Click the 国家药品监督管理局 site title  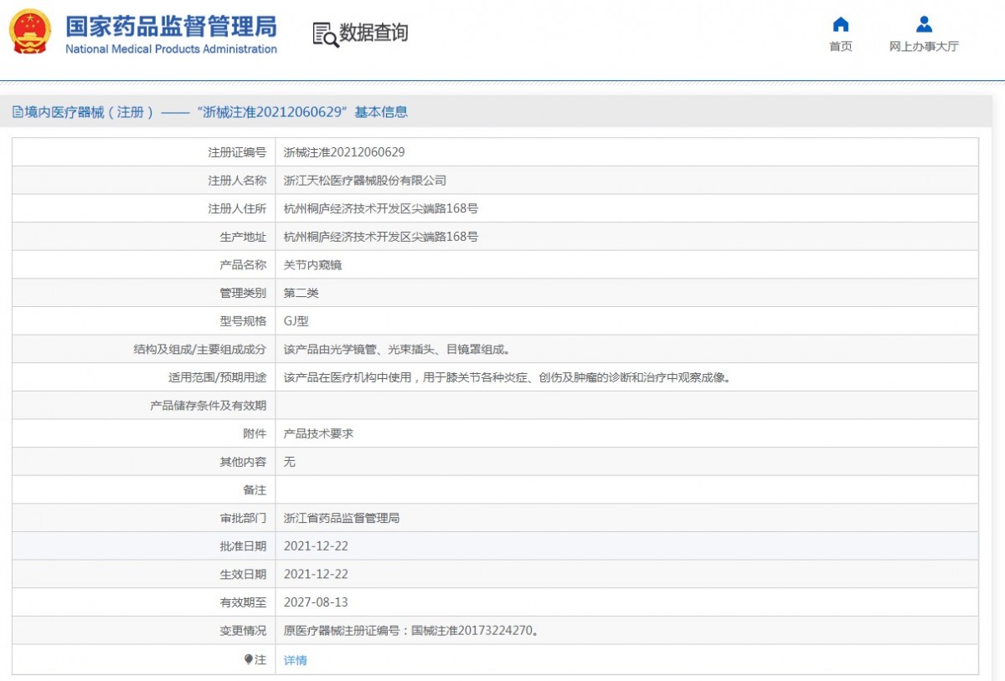click(171, 26)
